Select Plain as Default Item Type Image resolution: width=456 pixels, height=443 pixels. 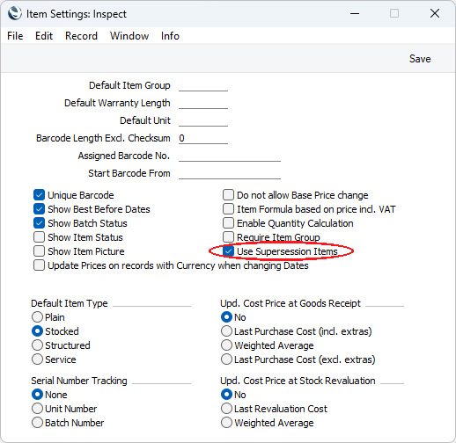point(37,317)
